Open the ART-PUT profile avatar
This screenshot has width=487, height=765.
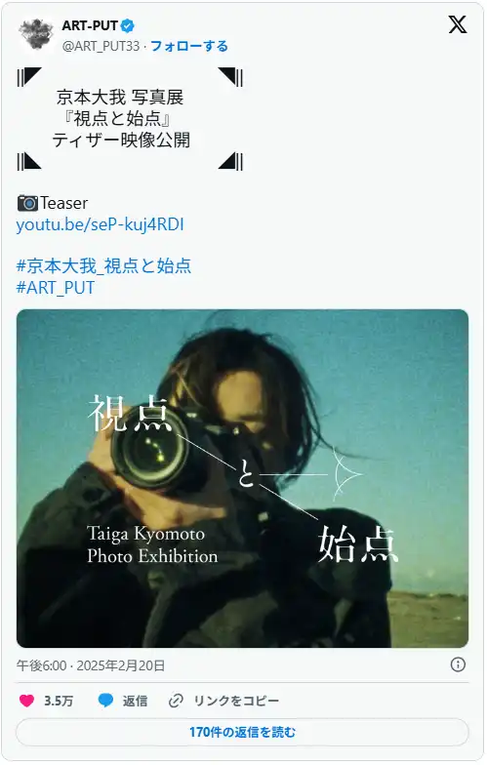(36, 34)
